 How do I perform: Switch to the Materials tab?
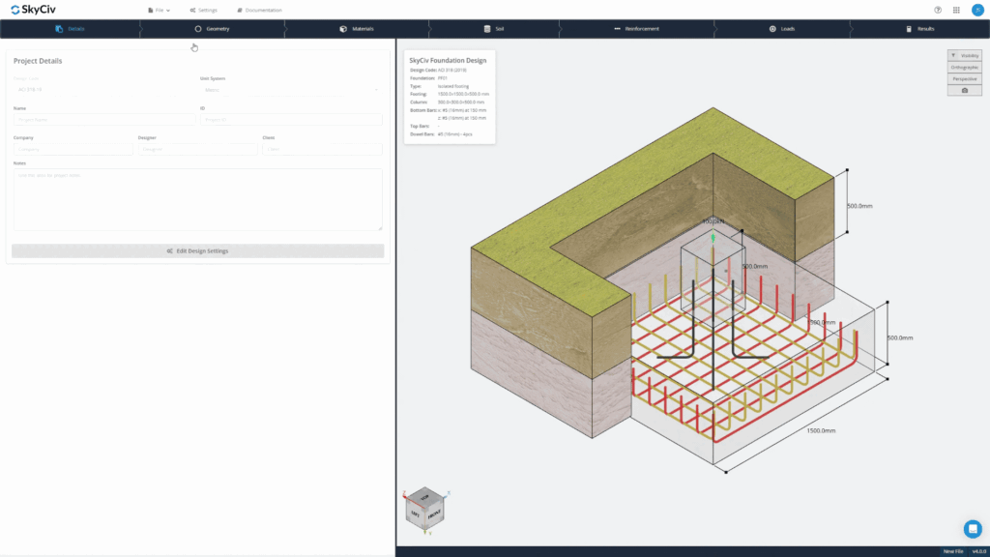tap(357, 29)
